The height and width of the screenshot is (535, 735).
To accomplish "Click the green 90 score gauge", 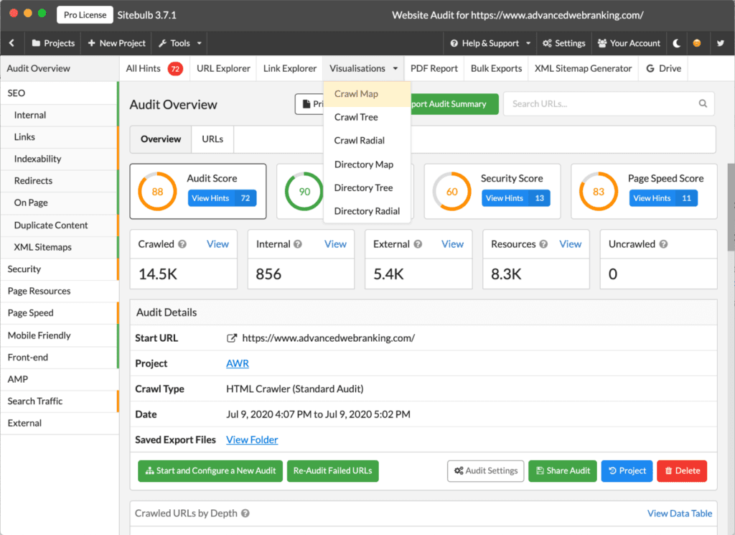I will [304, 191].
